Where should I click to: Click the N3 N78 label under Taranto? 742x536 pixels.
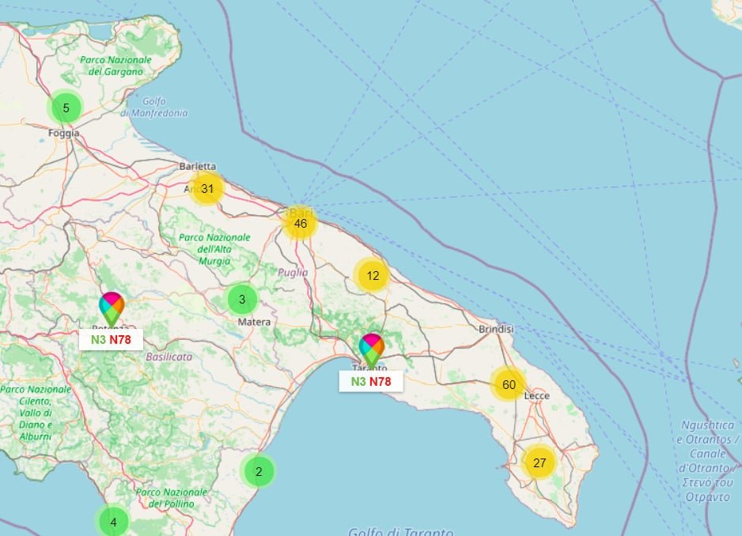(x=371, y=381)
